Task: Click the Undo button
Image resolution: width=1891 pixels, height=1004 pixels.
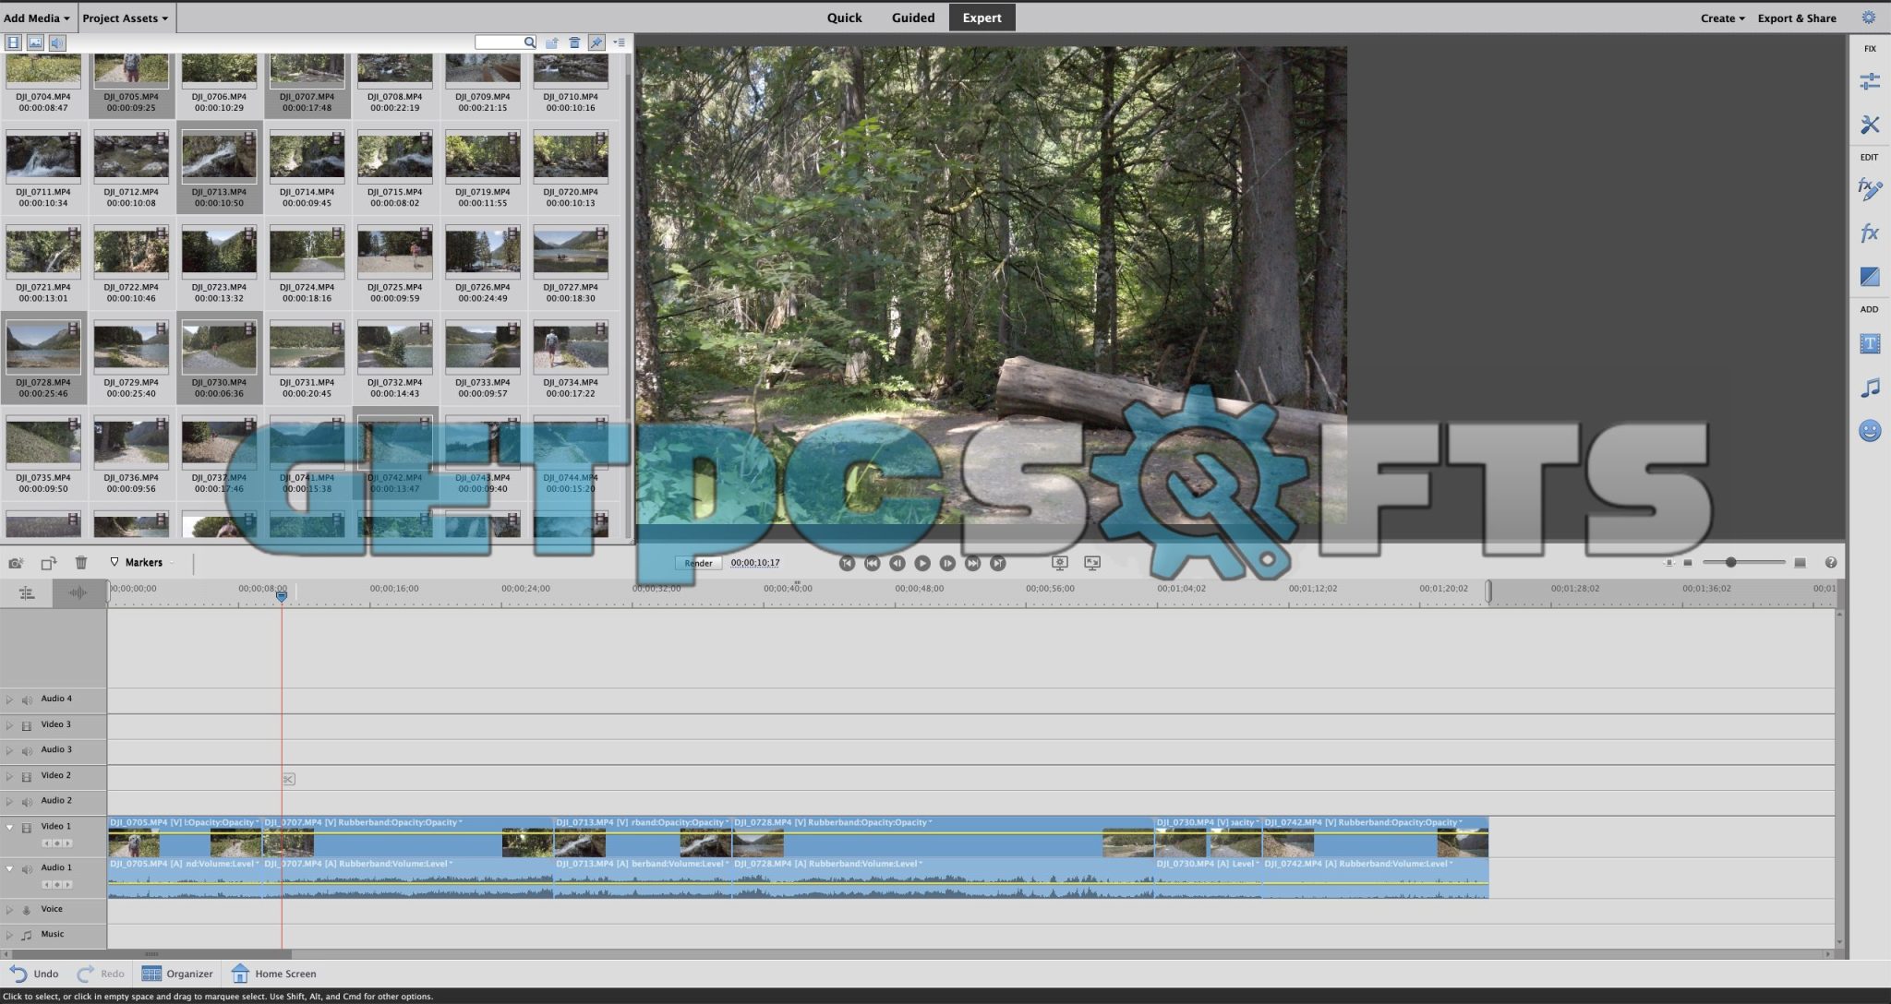Action: point(34,974)
